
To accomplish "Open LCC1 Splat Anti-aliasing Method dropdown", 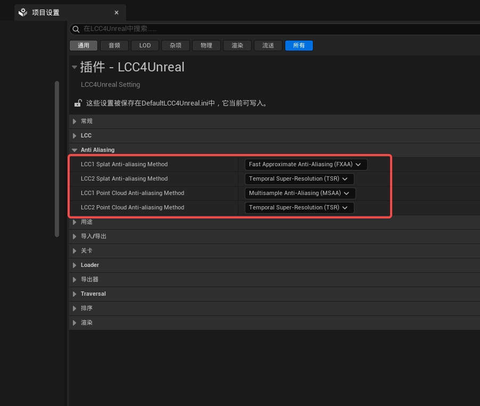I will 306,165.
